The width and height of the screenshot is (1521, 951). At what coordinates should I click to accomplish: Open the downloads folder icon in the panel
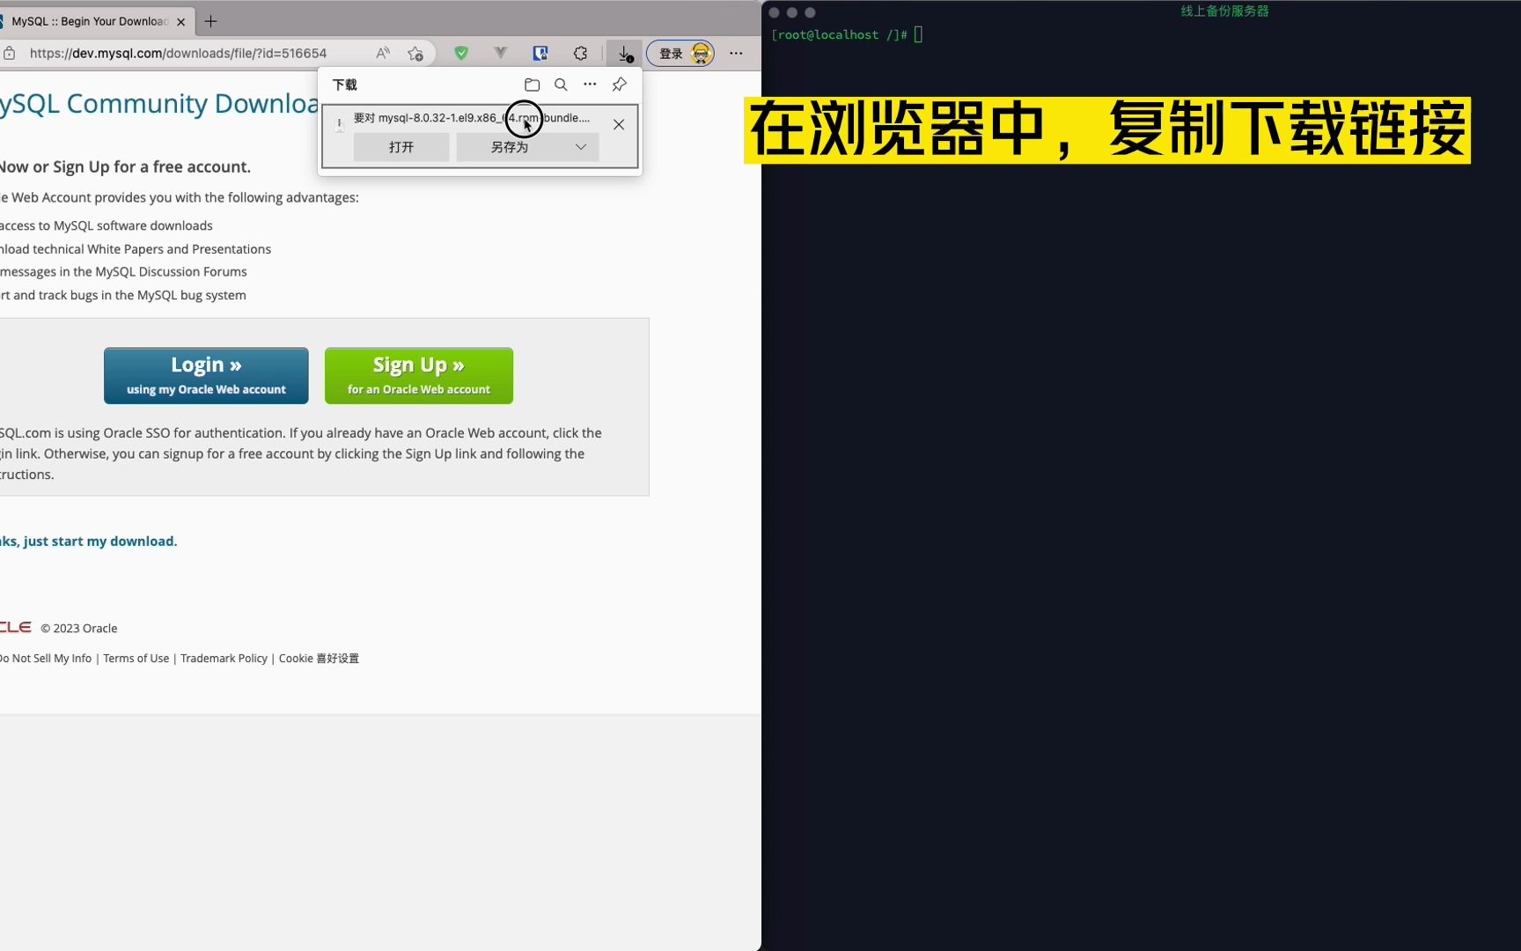tap(532, 85)
